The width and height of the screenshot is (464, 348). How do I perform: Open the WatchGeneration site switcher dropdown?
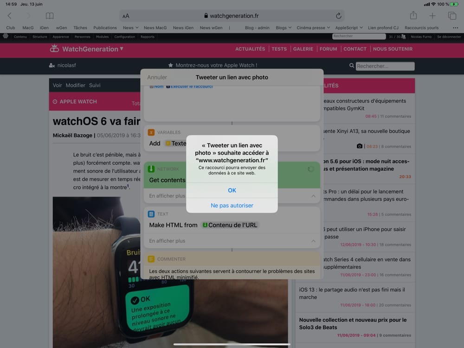[x=122, y=49]
